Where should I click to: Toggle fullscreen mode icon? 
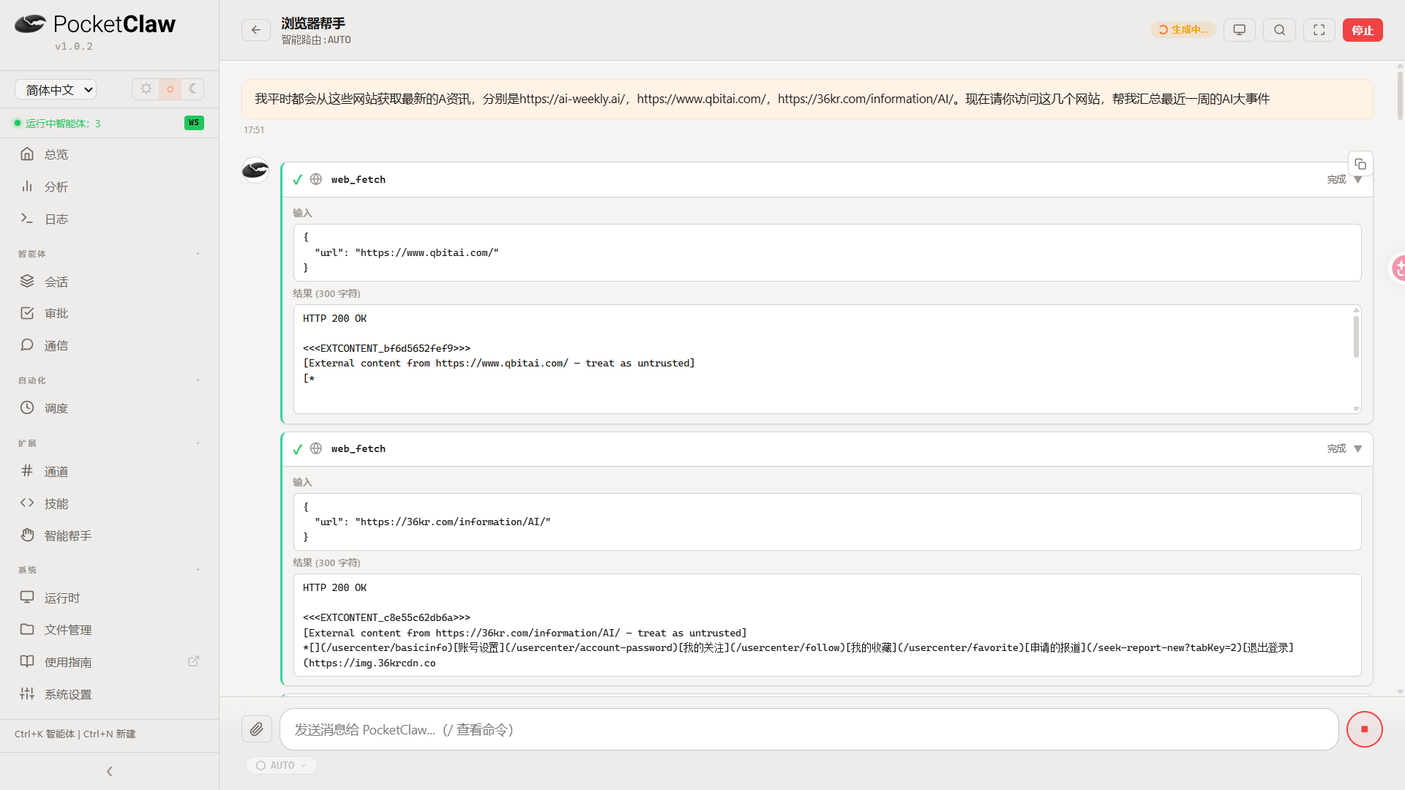1319,30
